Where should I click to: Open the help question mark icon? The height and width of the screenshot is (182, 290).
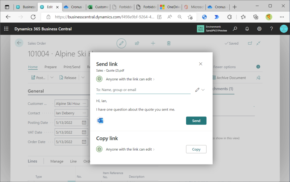click(271, 29)
